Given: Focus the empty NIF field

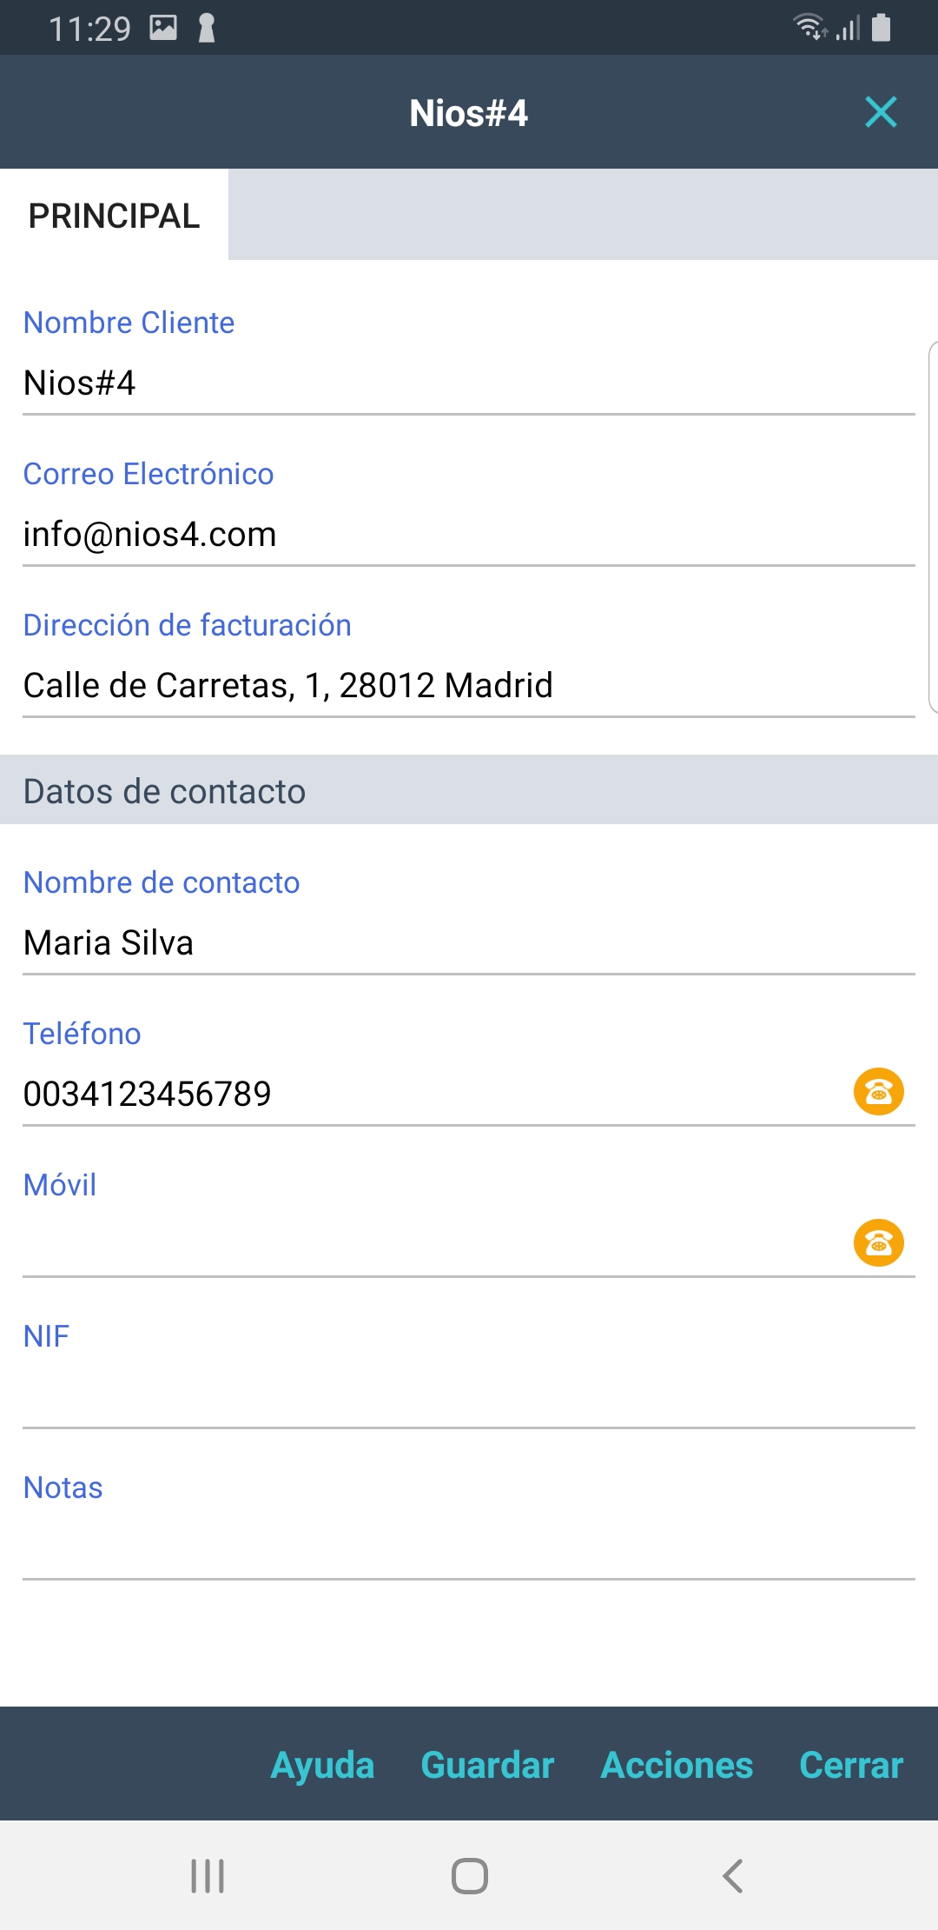Looking at the screenshot, I should tap(469, 1395).
